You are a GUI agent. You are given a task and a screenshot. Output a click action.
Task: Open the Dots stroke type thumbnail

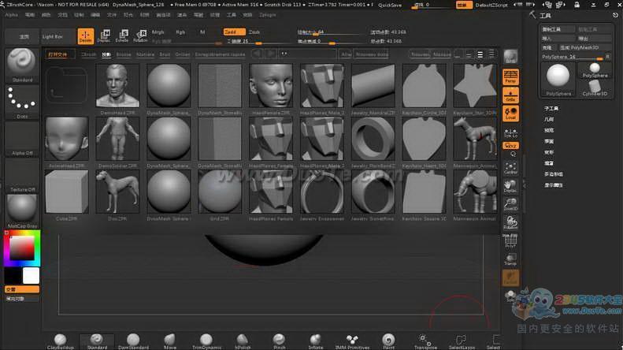coord(22,101)
